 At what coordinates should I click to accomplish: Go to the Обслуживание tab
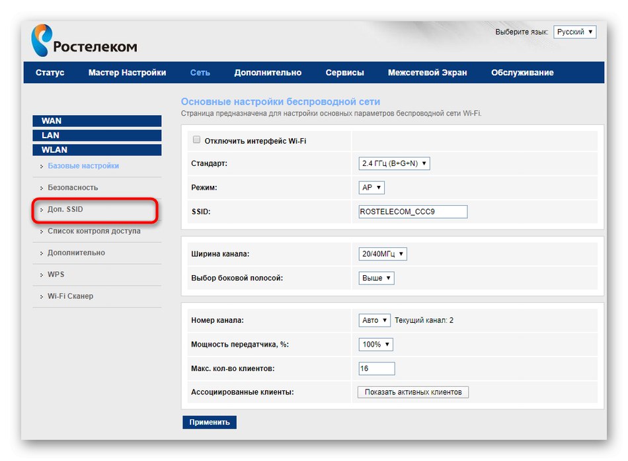(x=522, y=73)
